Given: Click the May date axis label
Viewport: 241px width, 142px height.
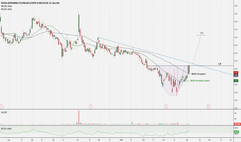Looking at the screenshot, I should pos(209,140).
